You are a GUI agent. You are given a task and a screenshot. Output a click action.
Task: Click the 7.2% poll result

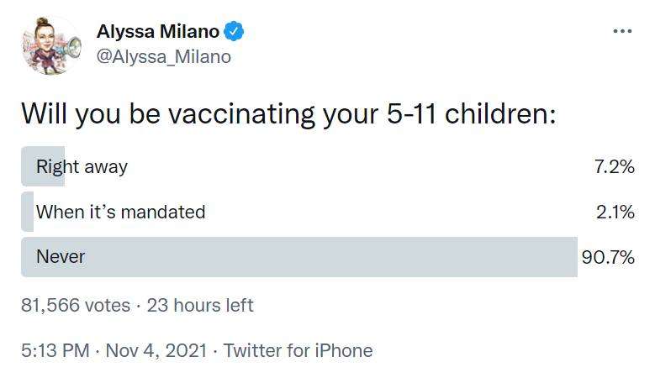[x=614, y=166]
